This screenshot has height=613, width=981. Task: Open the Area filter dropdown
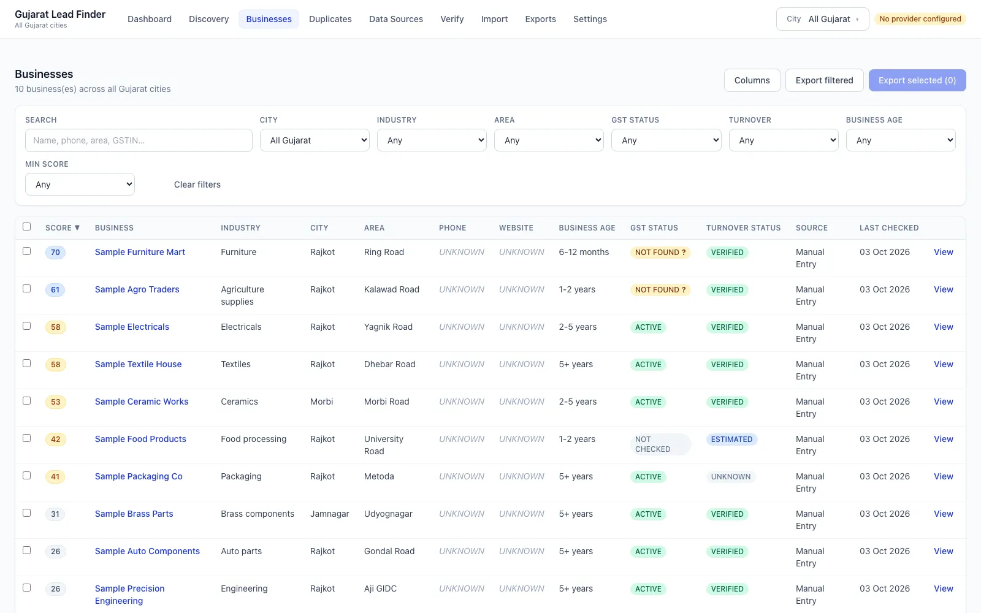click(549, 140)
